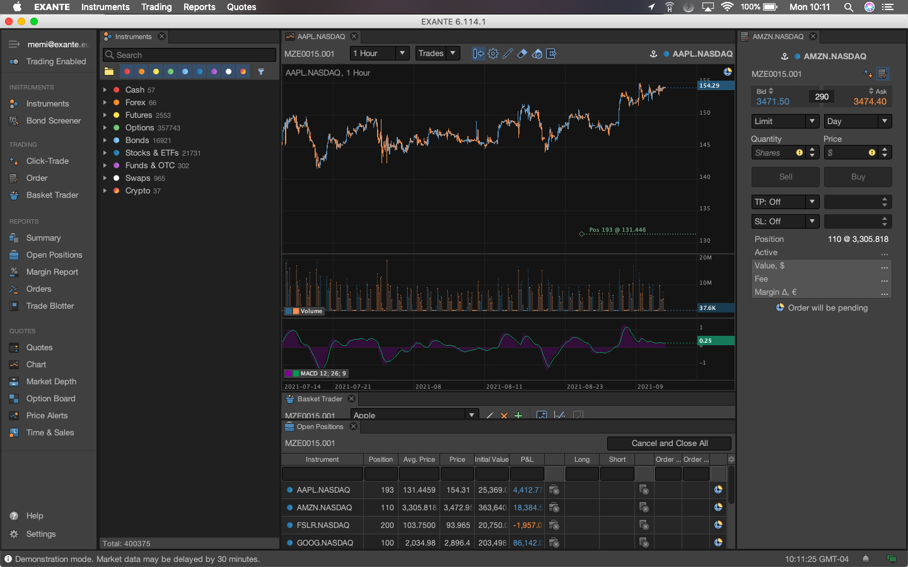This screenshot has width=908, height=567.
Task: Toggle the green Options instrument filter
Action: [170, 72]
